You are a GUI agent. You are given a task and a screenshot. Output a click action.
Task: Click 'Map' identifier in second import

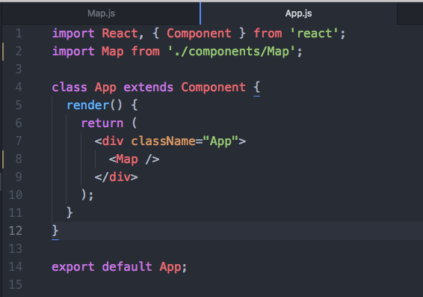113,52
